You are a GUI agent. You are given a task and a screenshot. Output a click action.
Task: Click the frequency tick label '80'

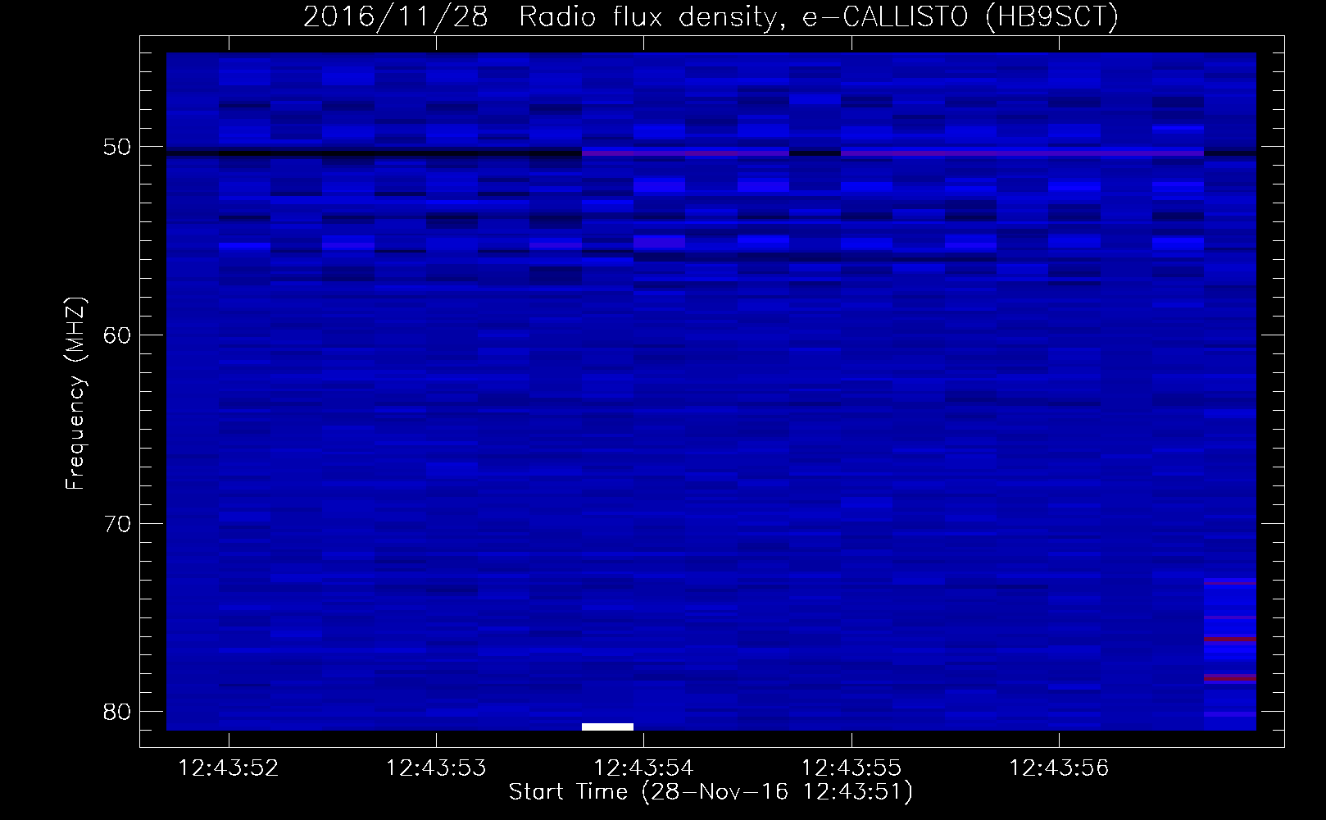(117, 711)
